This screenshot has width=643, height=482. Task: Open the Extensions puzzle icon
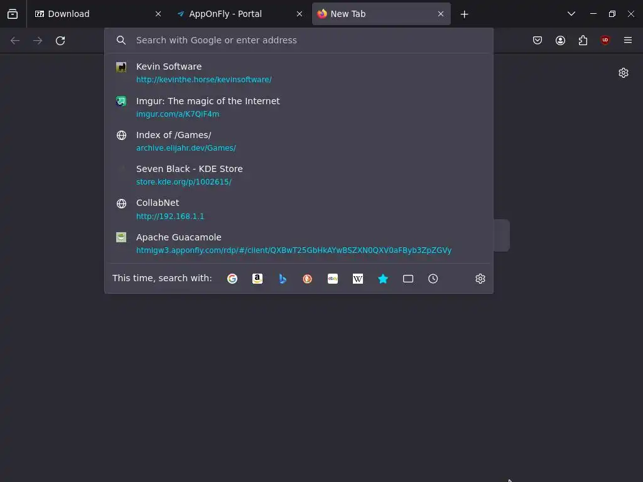(x=583, y=40)
